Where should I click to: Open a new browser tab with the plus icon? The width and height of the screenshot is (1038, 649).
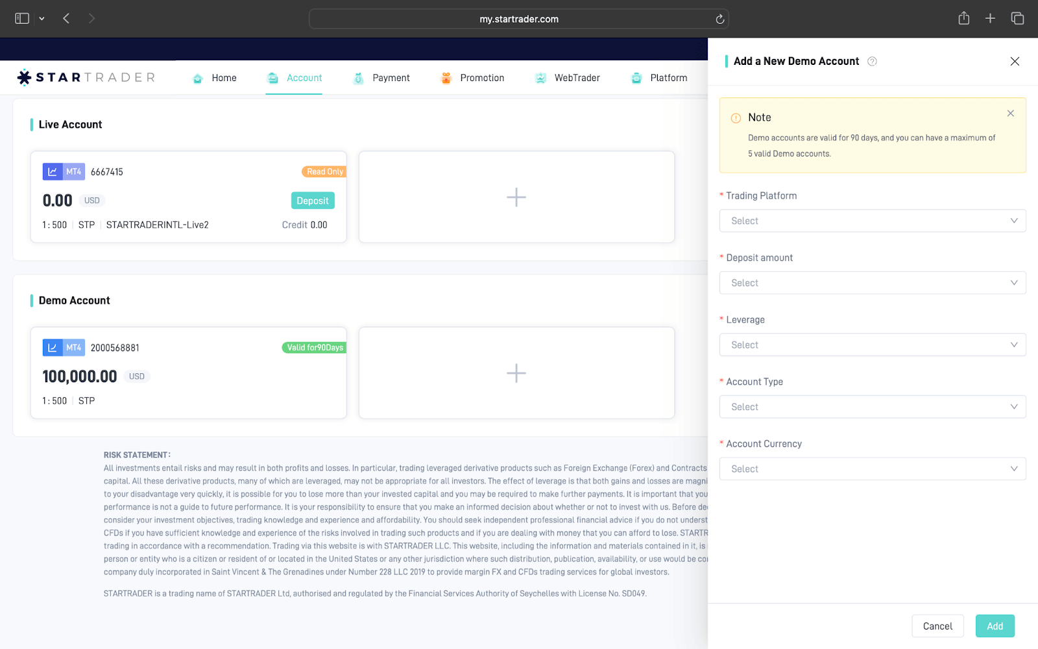(990, 19)
